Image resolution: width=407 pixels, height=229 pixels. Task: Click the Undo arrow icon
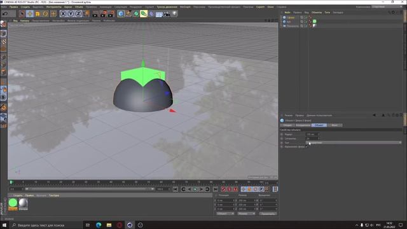point(5,13)
